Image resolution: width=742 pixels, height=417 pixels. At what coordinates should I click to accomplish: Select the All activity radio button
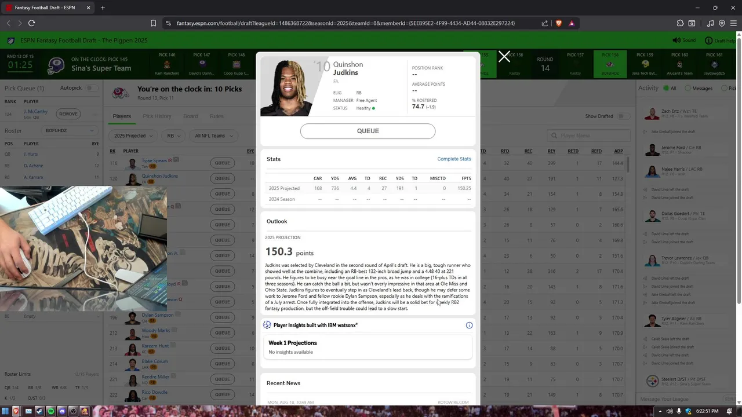pyautogui.click(x=665, y=88)
